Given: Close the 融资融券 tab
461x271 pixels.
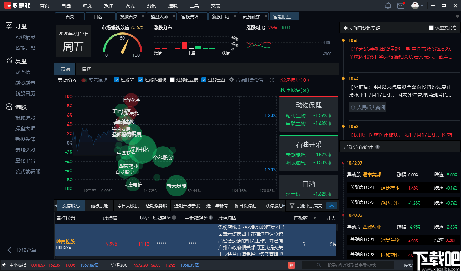Looking at the screenshot, I should (266, 16).
